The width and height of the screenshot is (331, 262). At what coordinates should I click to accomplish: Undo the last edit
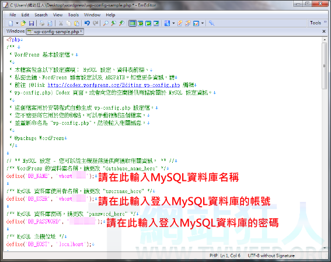(x=87, y=23)
